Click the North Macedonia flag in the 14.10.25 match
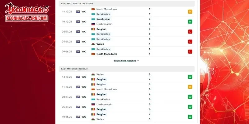The image size is (249, 124). [x=93, y=9]
